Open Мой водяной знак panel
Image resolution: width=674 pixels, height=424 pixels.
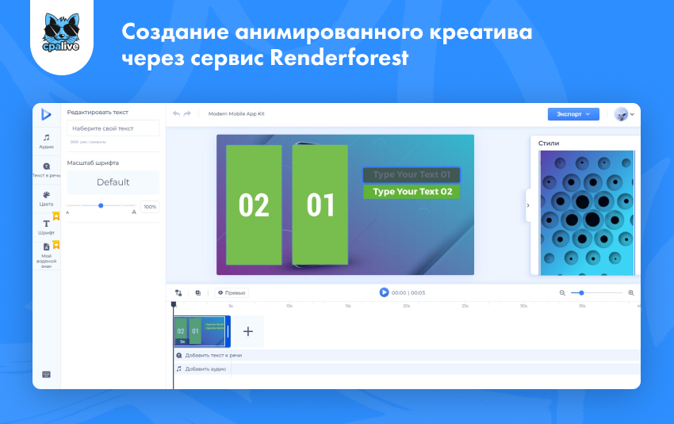pos(47,256)
